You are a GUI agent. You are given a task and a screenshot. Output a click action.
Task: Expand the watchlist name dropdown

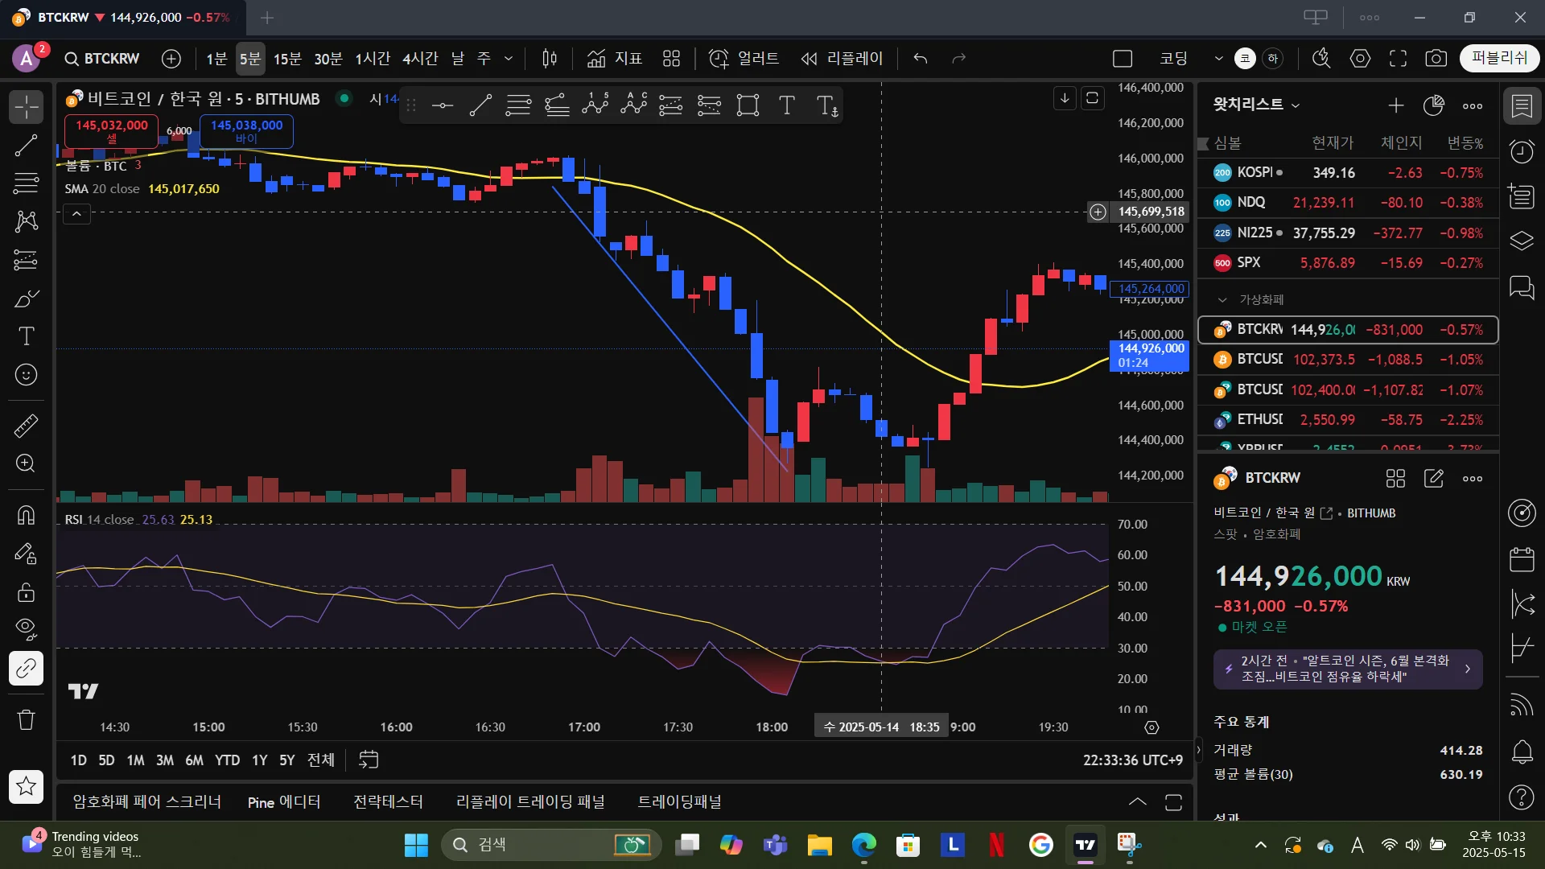coord(1296,105)
